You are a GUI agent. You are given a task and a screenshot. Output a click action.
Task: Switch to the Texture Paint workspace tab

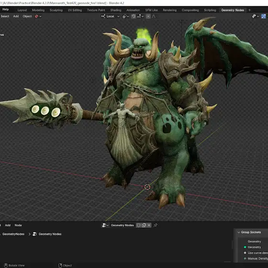(x=96, y=10)
